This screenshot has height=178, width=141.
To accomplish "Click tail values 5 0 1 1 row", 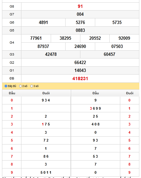I will 46,172.
